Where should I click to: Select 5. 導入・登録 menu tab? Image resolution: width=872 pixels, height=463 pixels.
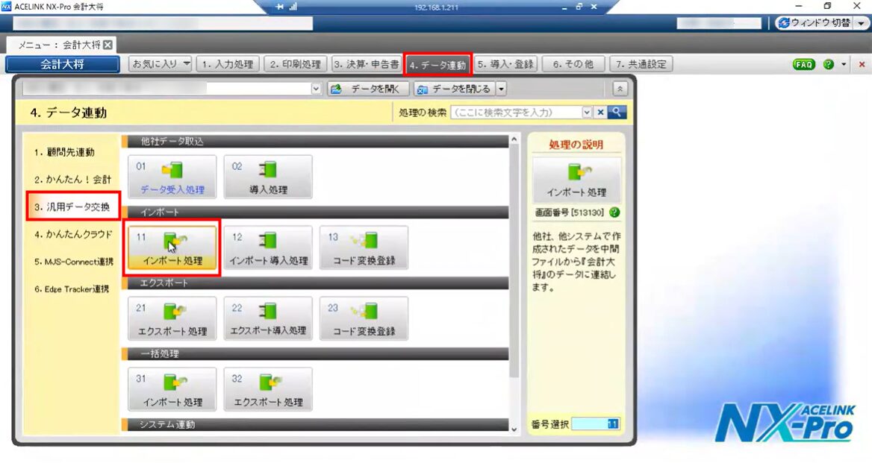click(x=505, y=64)
